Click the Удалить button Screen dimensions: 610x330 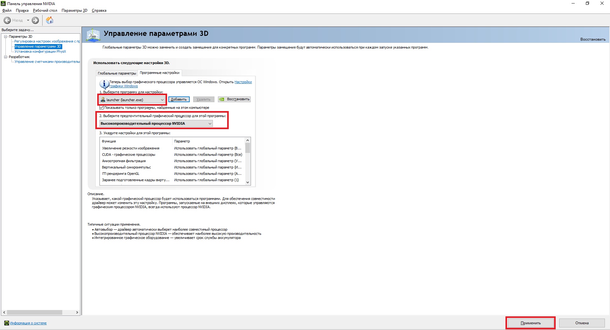(x=203, y=99)
